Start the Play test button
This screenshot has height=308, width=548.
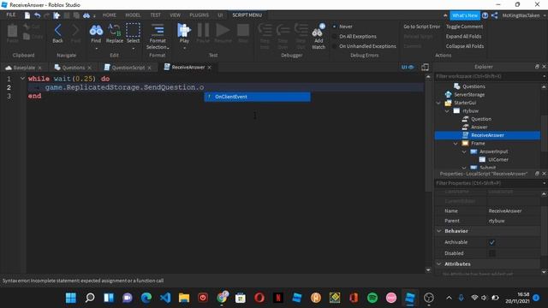click(x=184, y=33)
